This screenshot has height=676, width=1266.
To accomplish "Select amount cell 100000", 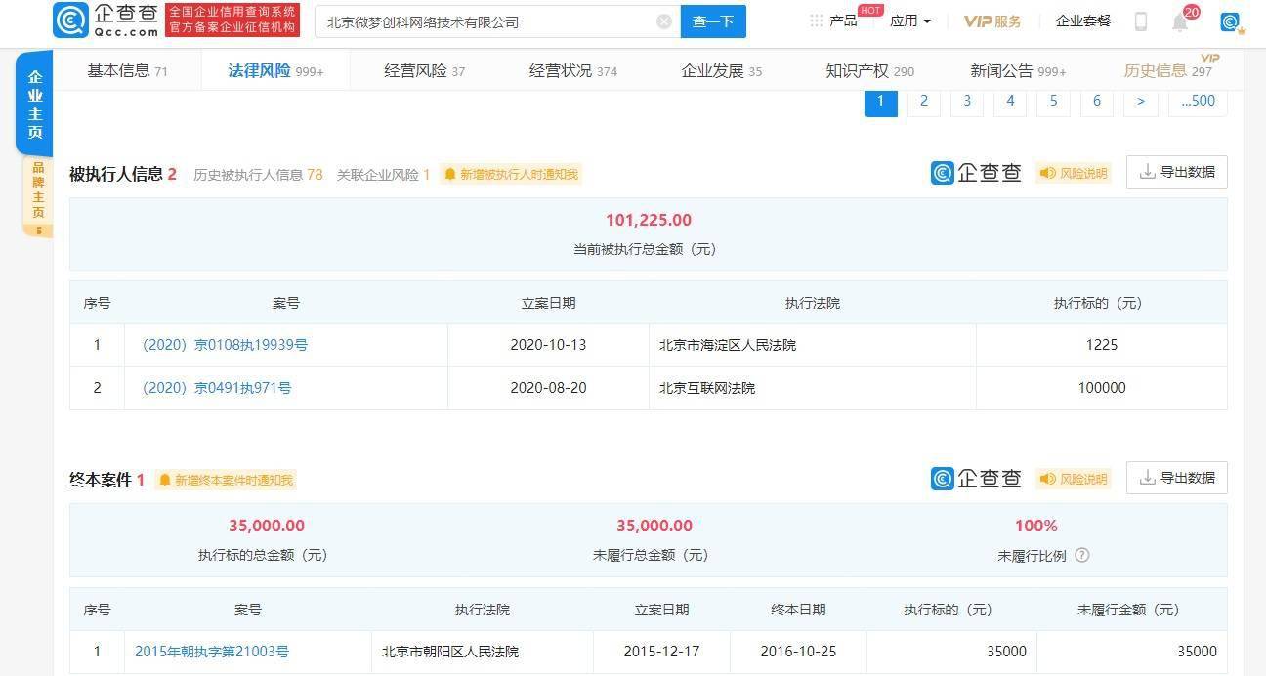I will point(1102,388).
